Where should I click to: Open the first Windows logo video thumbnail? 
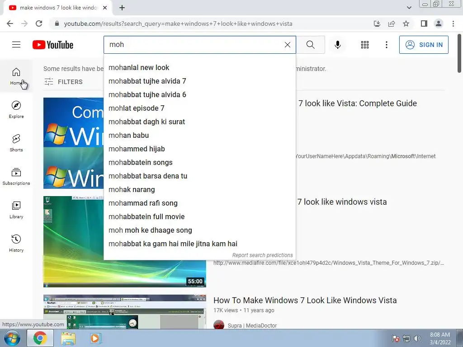[74, 143]
